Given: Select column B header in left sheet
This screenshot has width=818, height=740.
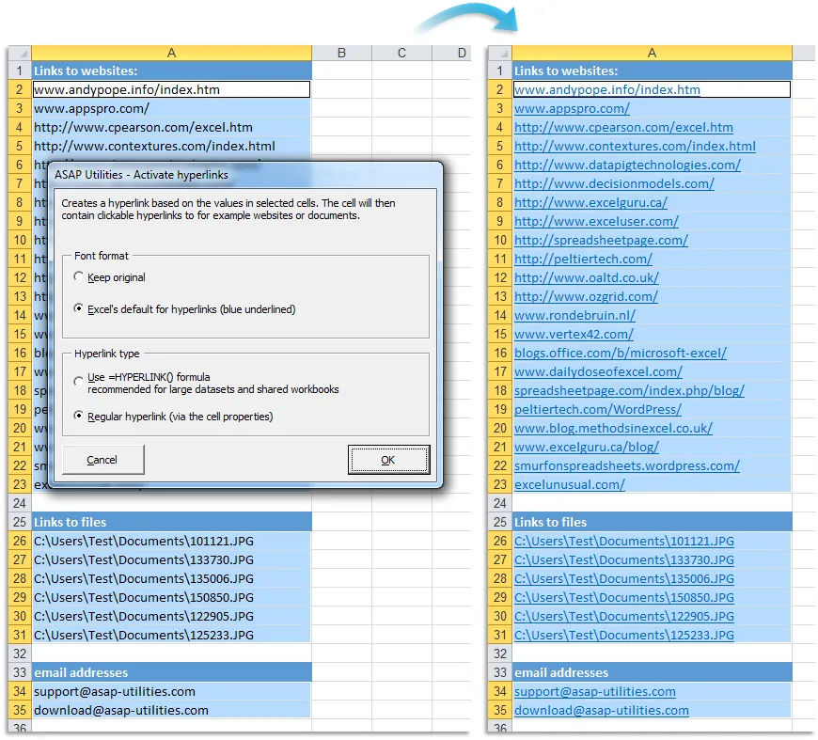Looking at the screenshot, I should click(x=341, y=53).
